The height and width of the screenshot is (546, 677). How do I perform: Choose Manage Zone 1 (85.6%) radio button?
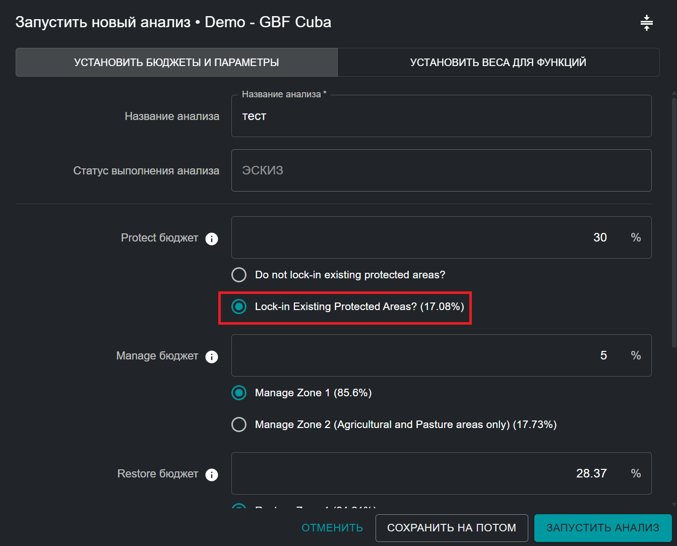[239, 393]
